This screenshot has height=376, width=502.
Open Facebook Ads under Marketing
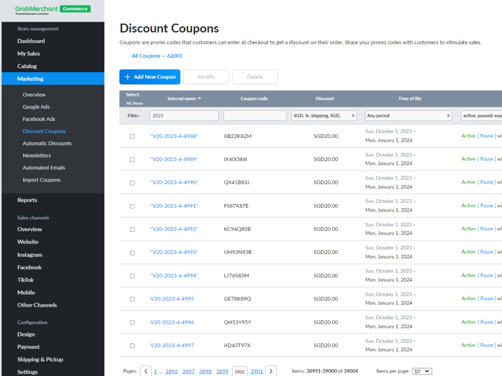click(x=39, y=119)
